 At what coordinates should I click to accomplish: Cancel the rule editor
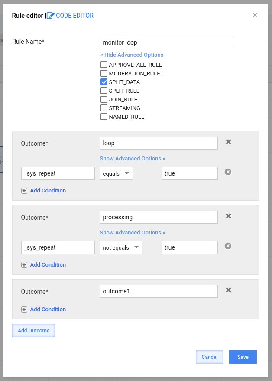(210, 357)
